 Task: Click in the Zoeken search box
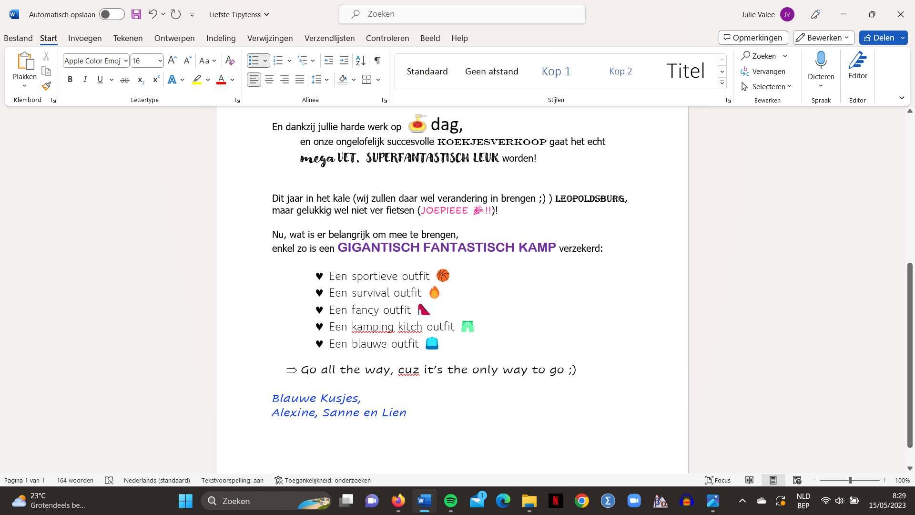[x=462, y=14]
